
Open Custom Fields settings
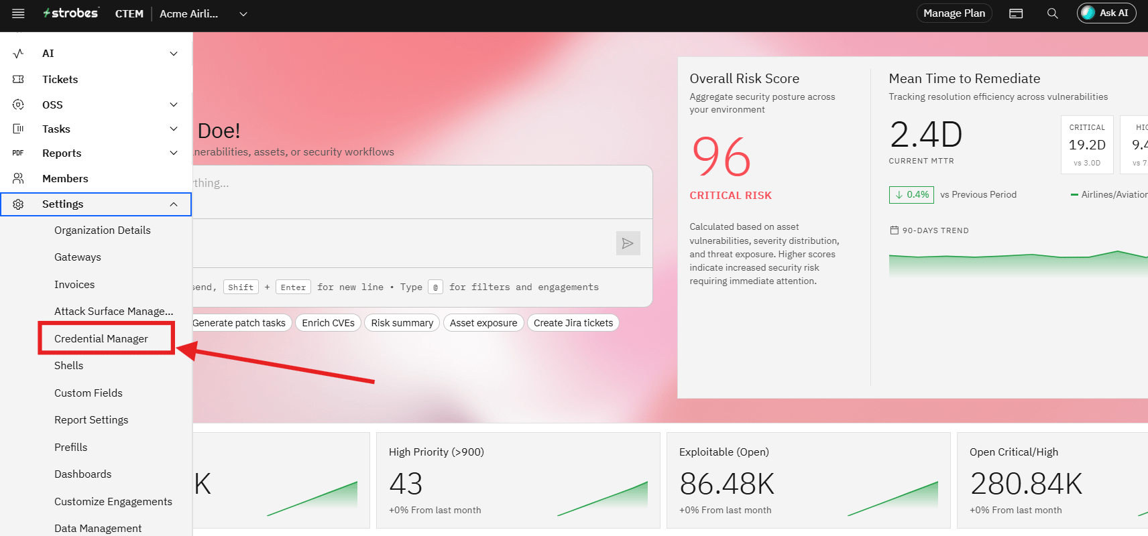pos(89,393)
